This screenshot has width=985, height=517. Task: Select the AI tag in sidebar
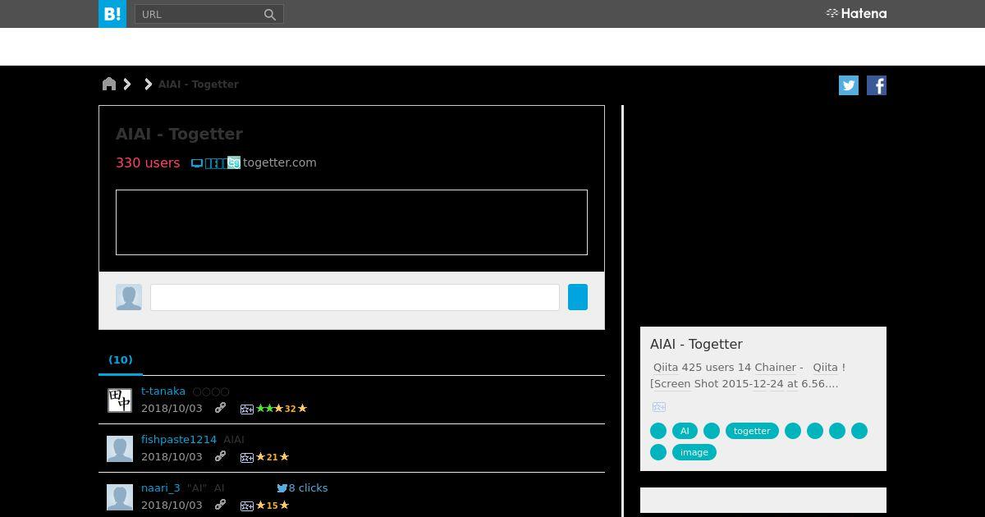[x=685, y=431]
